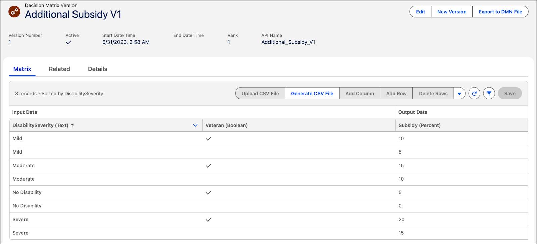Click the greyed Save button

coord(510,94)
